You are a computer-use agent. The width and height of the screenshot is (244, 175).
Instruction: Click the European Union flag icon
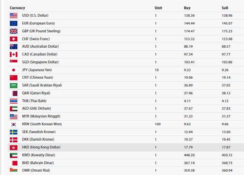(x=14, y=23)
